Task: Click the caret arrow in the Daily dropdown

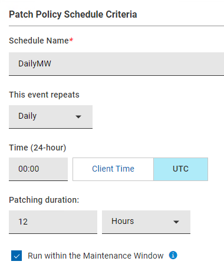Action: click(x=78, y=117)
